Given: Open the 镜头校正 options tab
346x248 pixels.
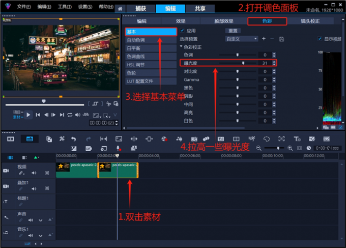Looking at the screenshot, I should [310, 21].
